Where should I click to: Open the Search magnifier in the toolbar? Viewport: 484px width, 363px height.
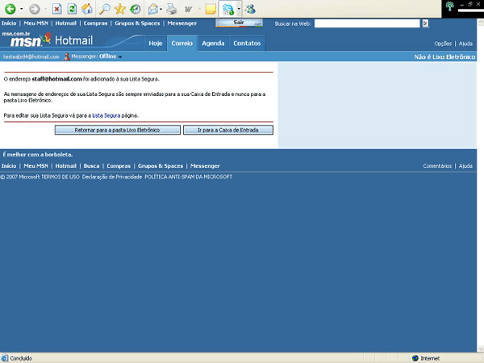tap(105, 9)
